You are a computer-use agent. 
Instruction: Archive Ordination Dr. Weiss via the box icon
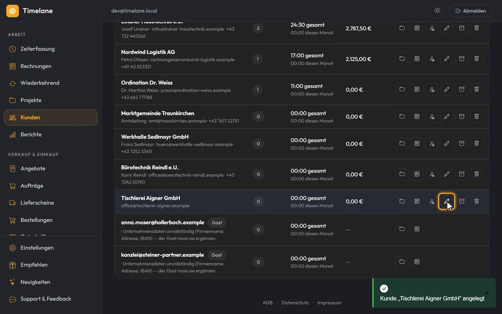[x=462, y=89]
